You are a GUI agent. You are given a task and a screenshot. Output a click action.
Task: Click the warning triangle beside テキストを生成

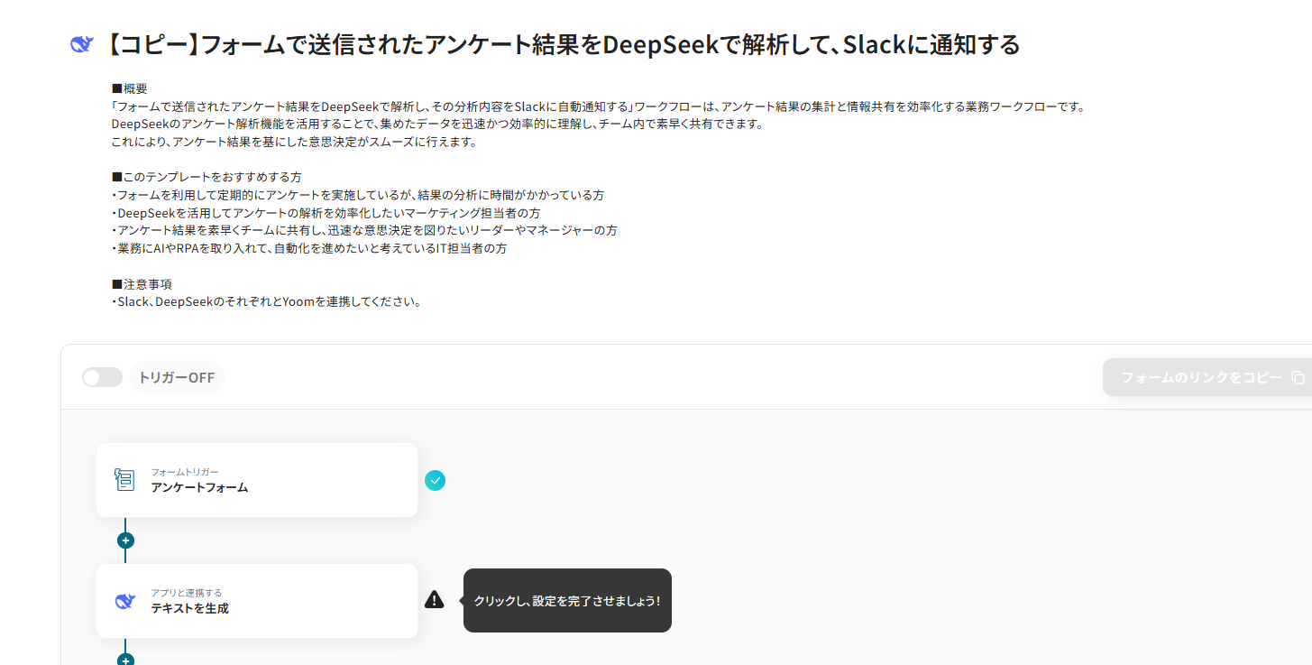[x=435, y=600]
